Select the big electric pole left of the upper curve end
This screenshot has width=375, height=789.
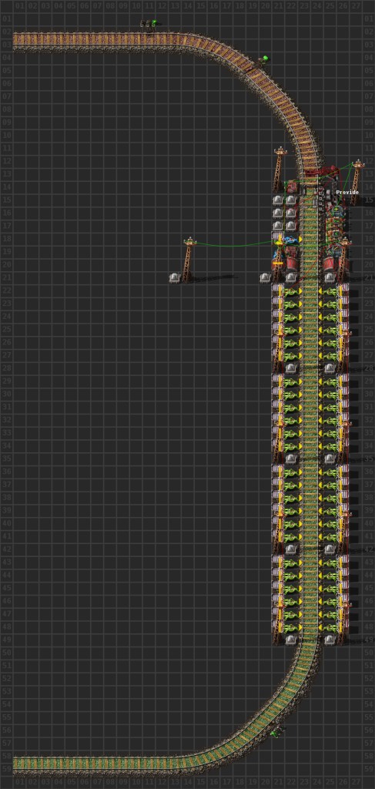pyautogui.click(x=279, y=170)
